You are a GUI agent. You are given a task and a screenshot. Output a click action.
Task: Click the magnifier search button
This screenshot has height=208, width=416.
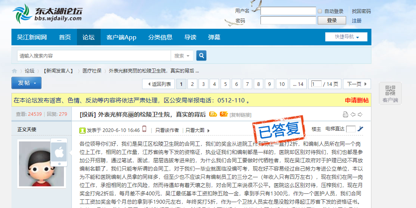click(x=201, y=56)
